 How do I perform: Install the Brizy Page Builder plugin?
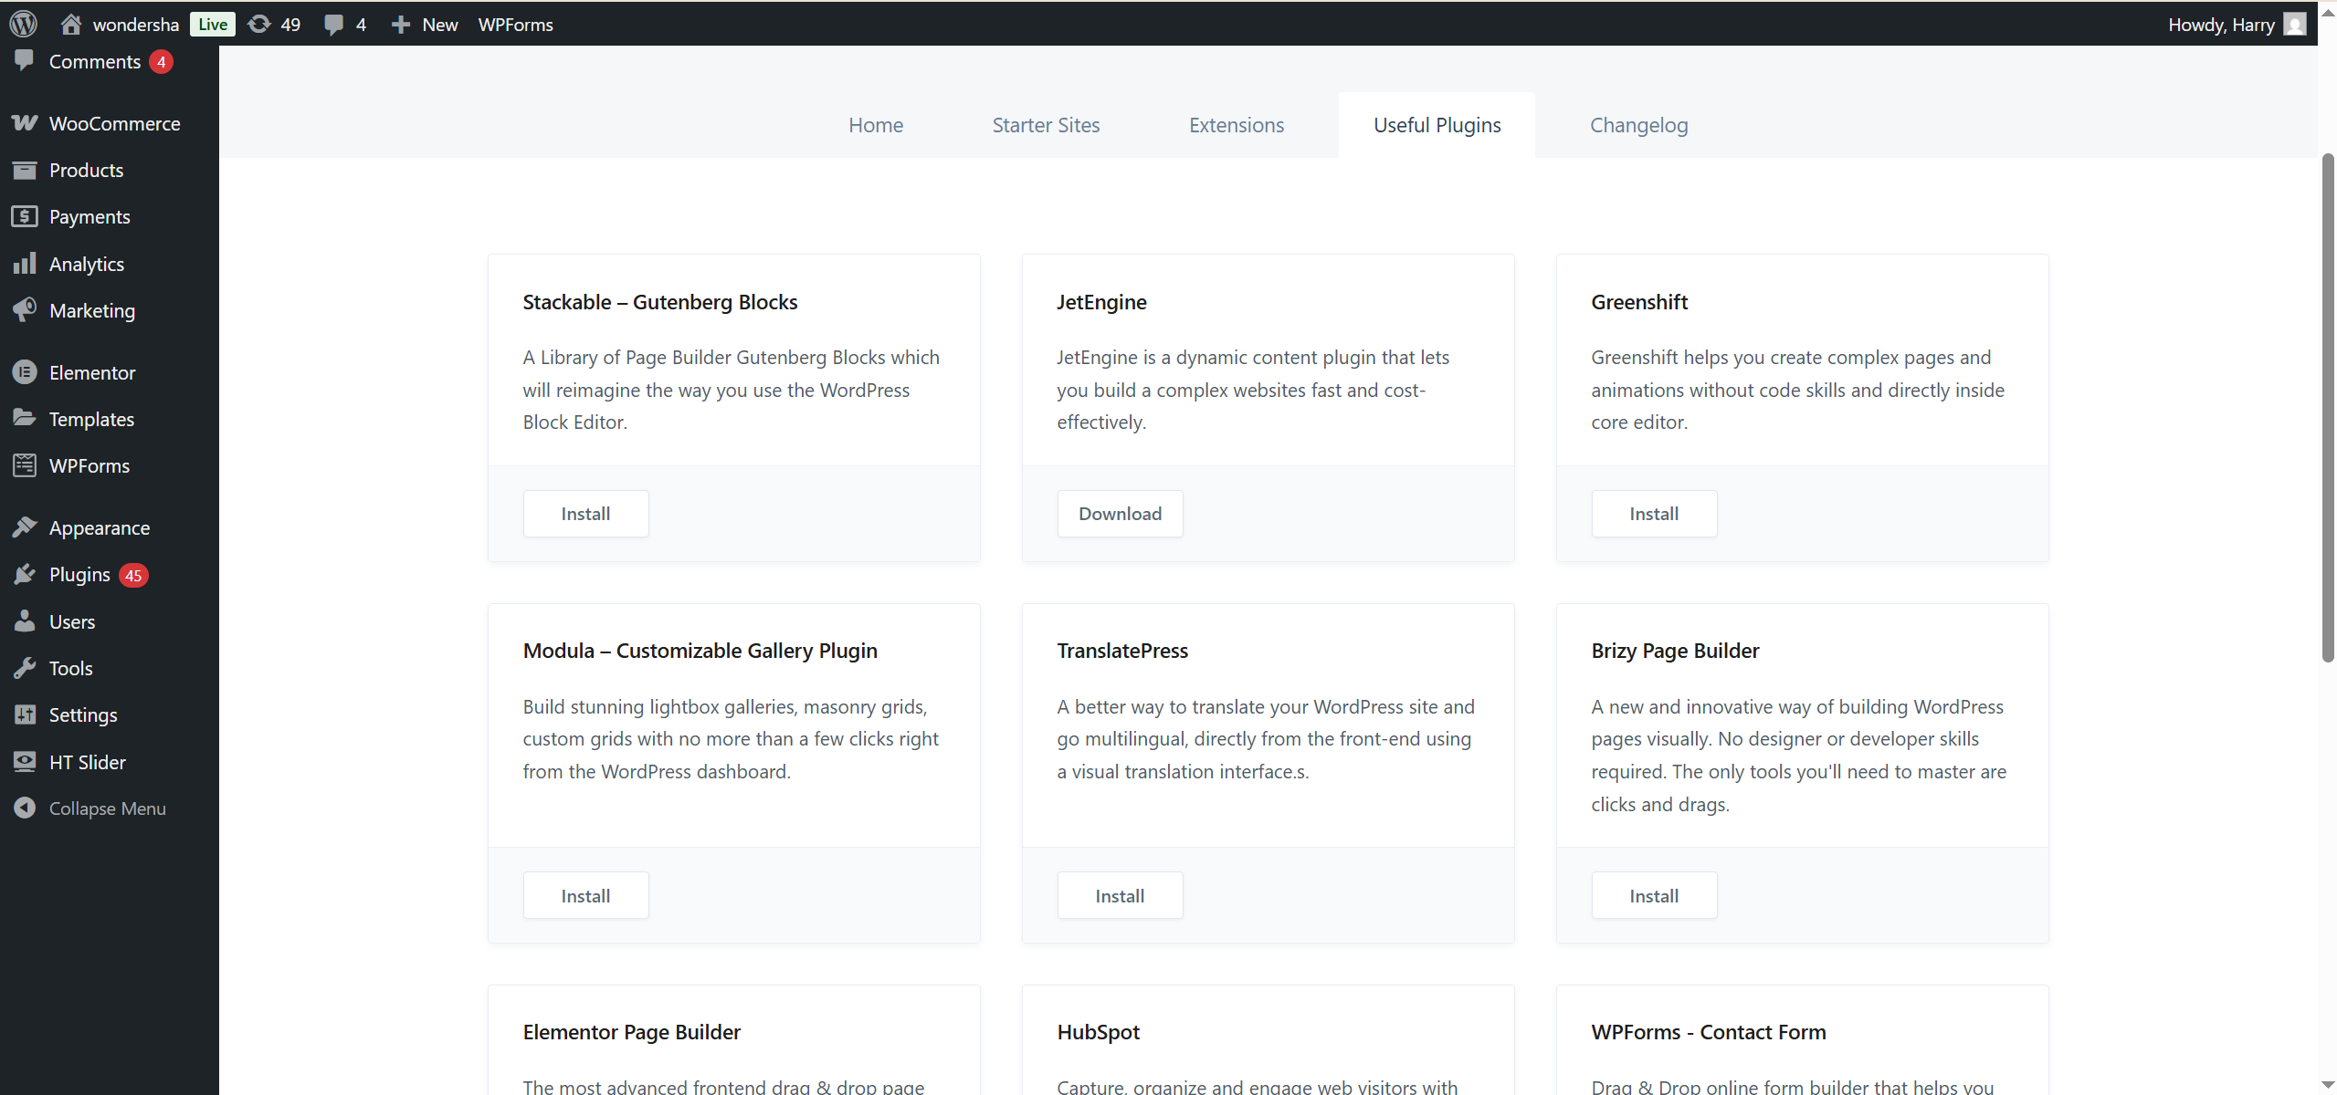(x=1654, y=895)
